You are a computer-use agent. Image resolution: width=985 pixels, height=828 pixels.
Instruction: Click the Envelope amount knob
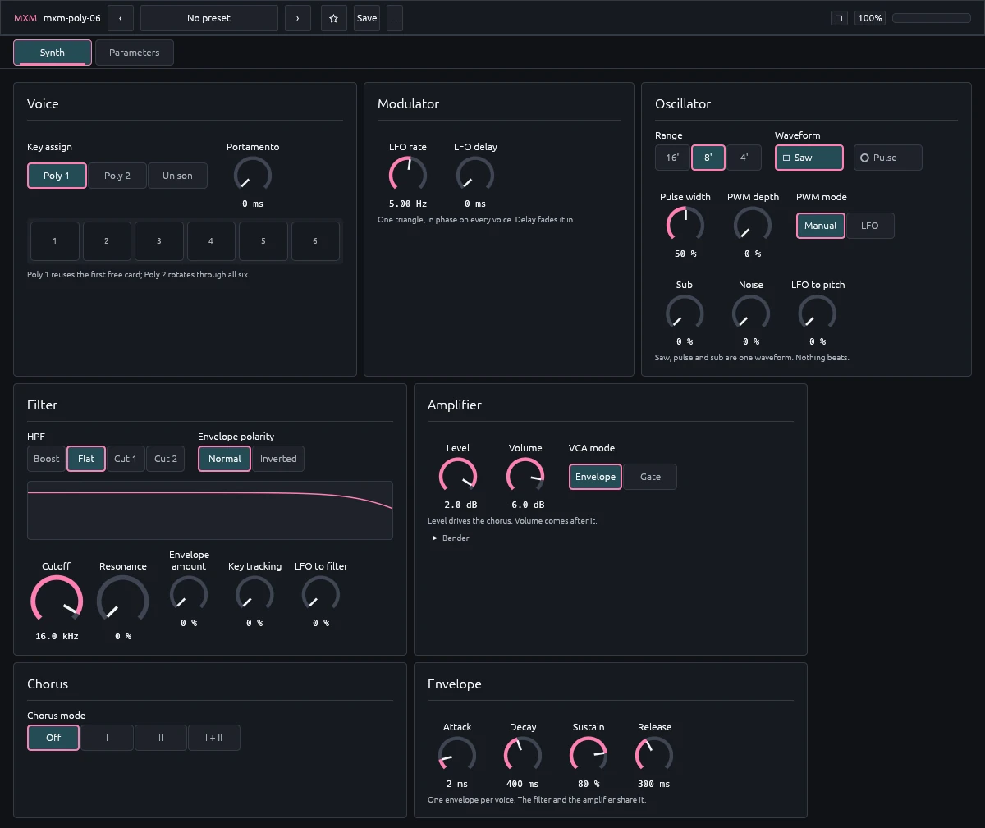coord(189,594)
